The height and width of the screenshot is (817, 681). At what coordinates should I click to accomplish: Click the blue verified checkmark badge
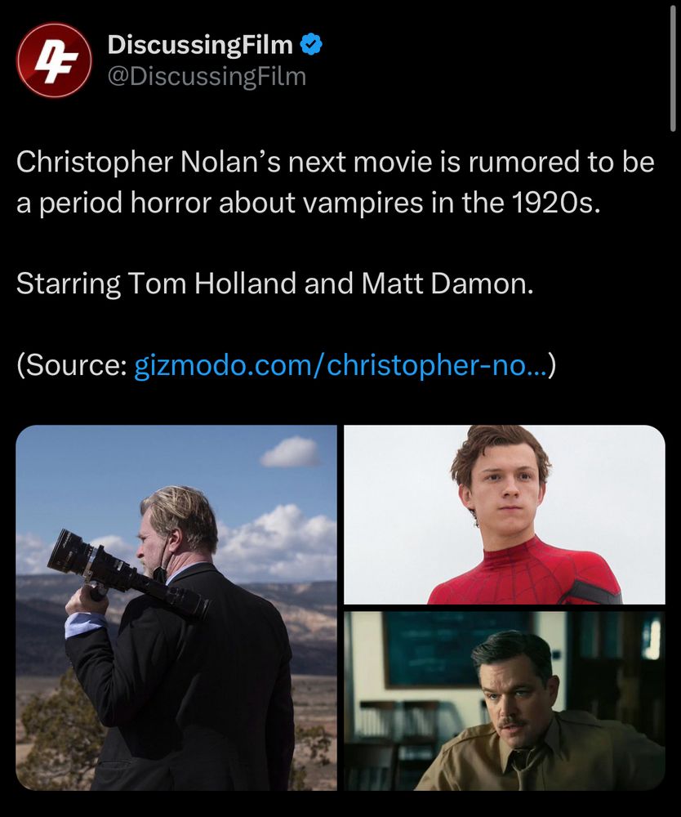click(x=311, y=44)
